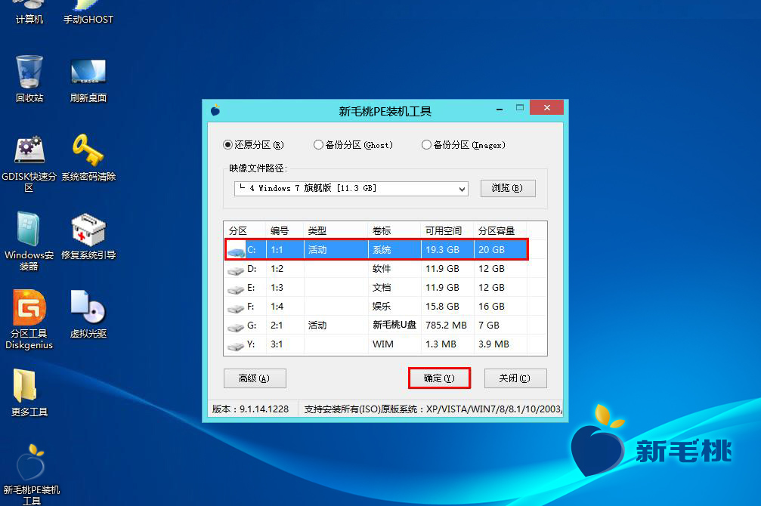The height and width of the screenshot is (506, 761).
Task: Click the D: drive icon in partition list
Action: (x=237, y=270)
